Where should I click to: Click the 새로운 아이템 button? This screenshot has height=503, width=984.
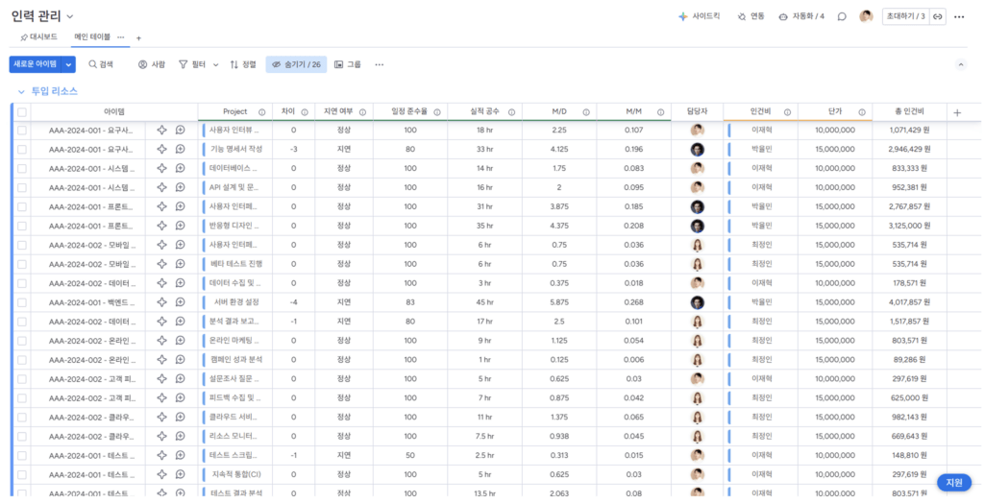click(x=34, y=64)
